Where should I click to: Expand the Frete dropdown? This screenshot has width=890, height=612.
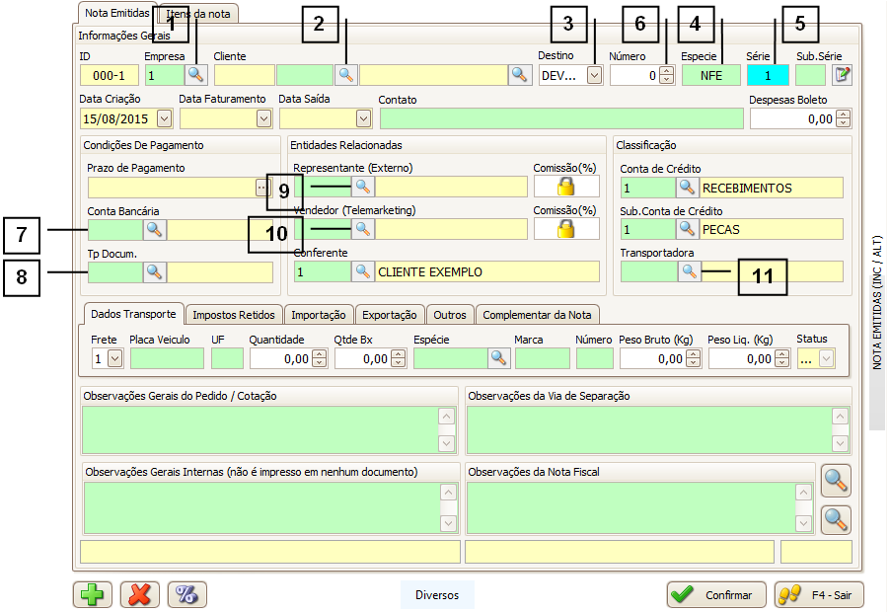point(114,358)
